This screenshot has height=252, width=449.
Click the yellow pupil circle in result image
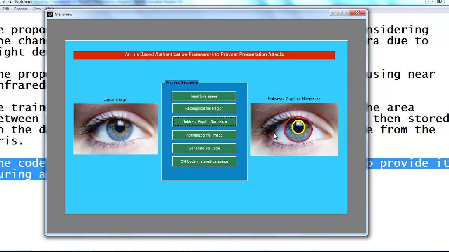click(x=298, y=127)
